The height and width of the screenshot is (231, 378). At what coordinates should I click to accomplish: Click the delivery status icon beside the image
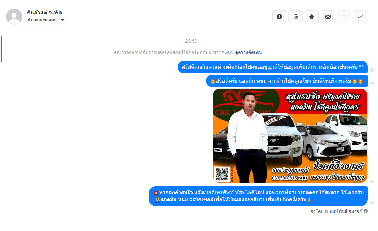pyautogui.click(x=372, y=181)
